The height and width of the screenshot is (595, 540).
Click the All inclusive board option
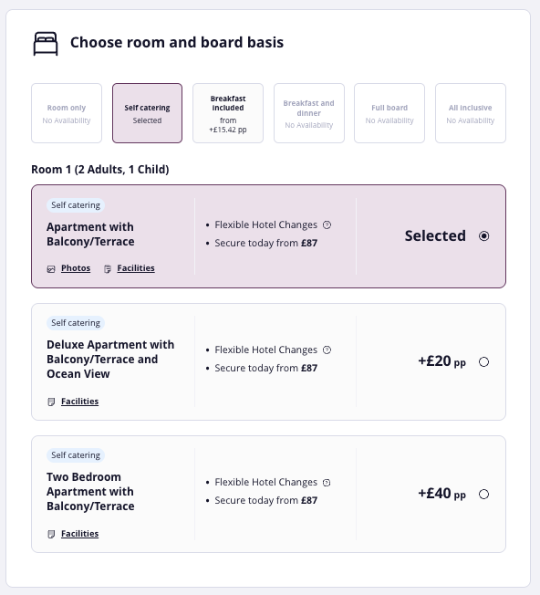pyautogui.click(x=471, y=113)
